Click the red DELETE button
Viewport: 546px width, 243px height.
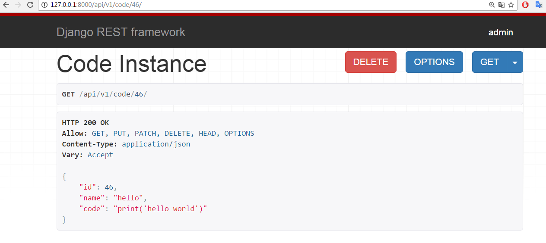pos(371,62)
